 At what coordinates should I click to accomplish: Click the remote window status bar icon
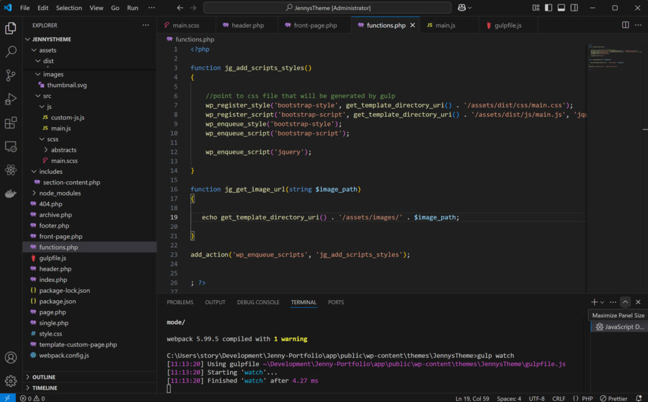[8, 398]
